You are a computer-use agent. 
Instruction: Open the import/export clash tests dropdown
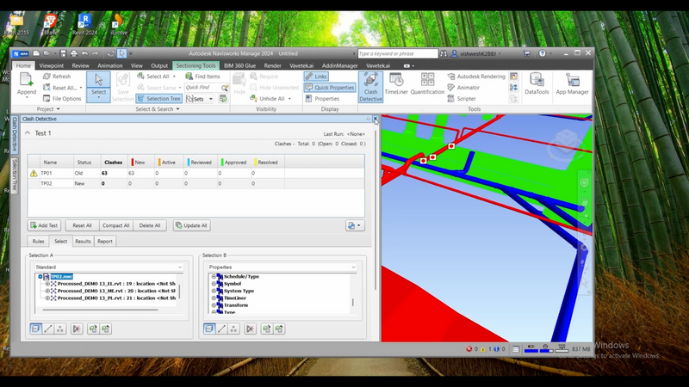pyautogui.click(x=355, y=225)
